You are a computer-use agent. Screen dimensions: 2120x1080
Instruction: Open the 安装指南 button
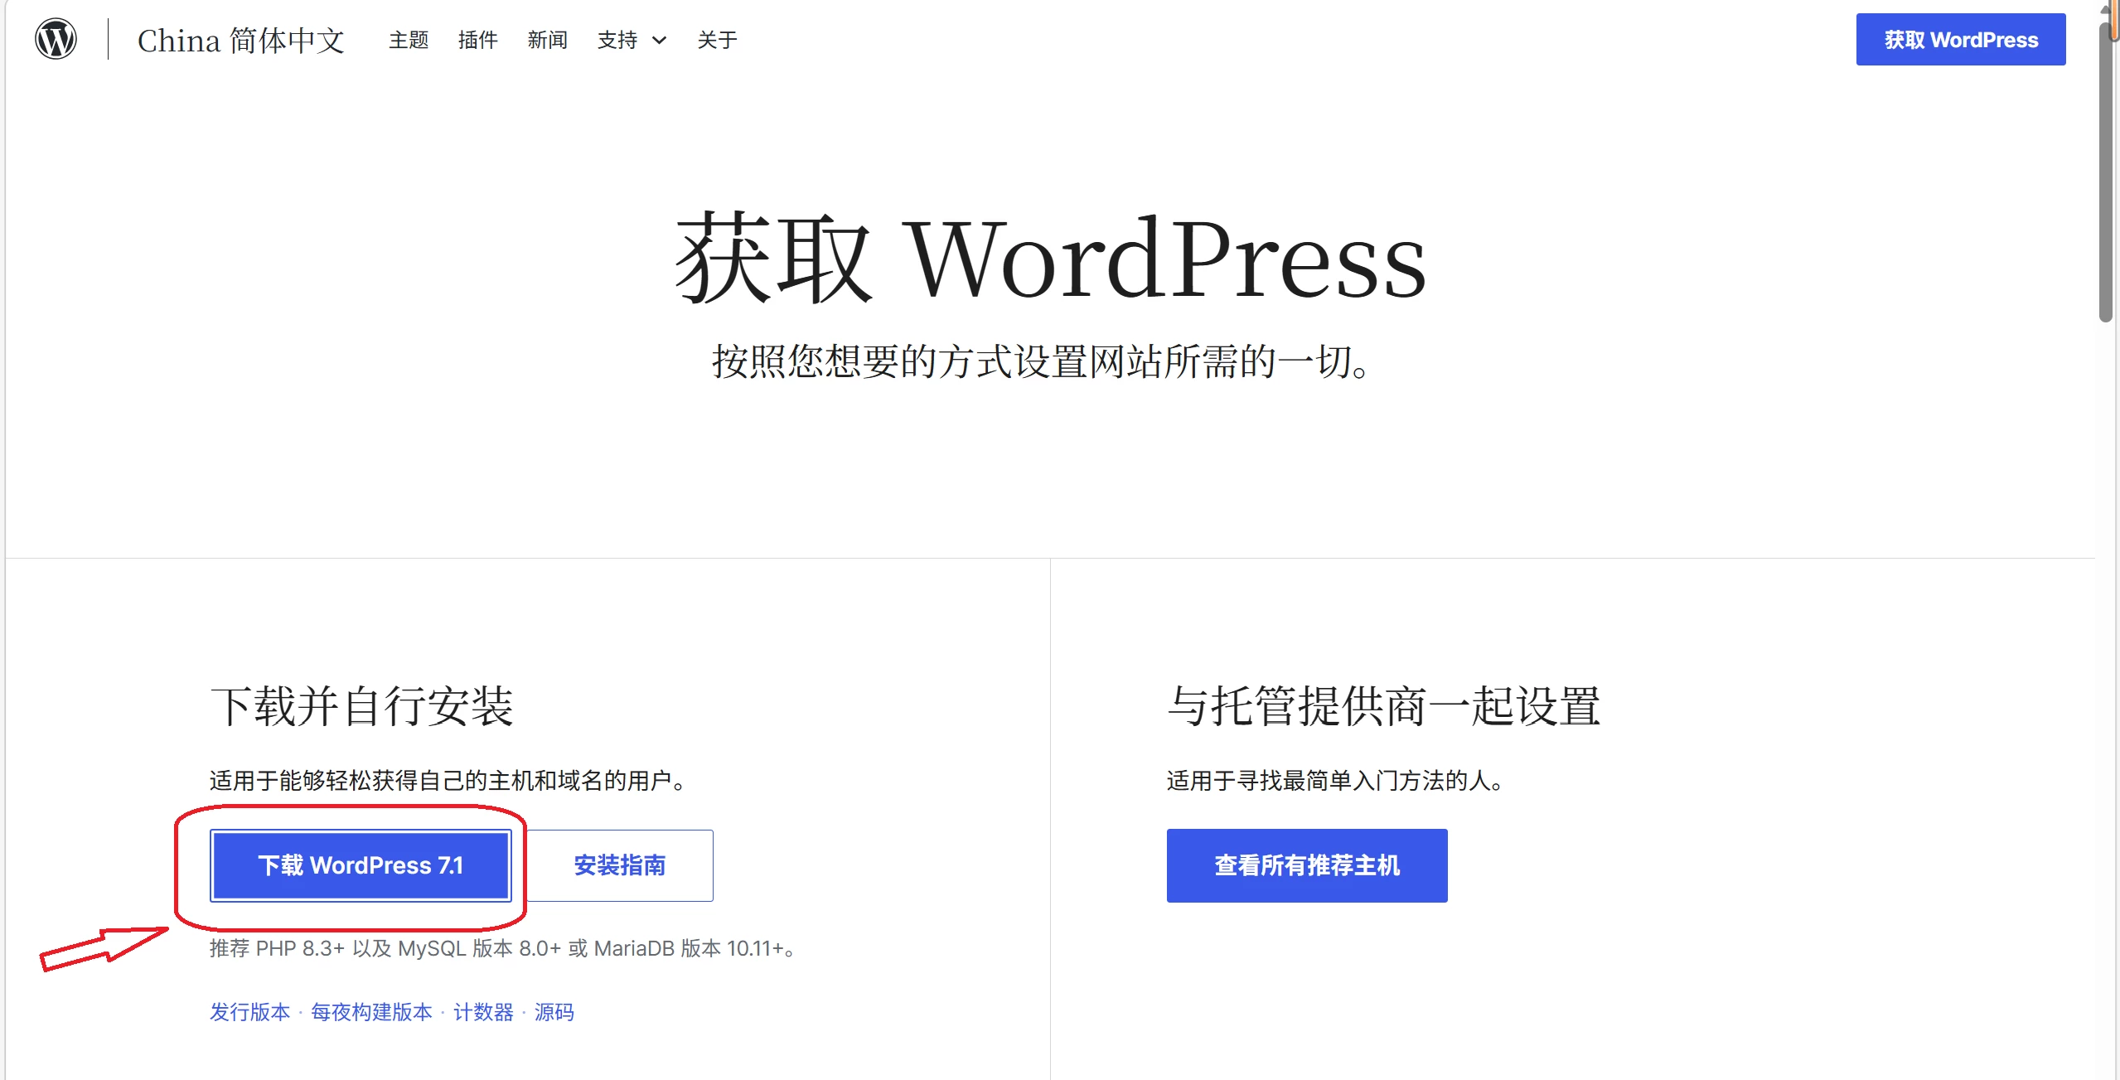coord(620,865)
